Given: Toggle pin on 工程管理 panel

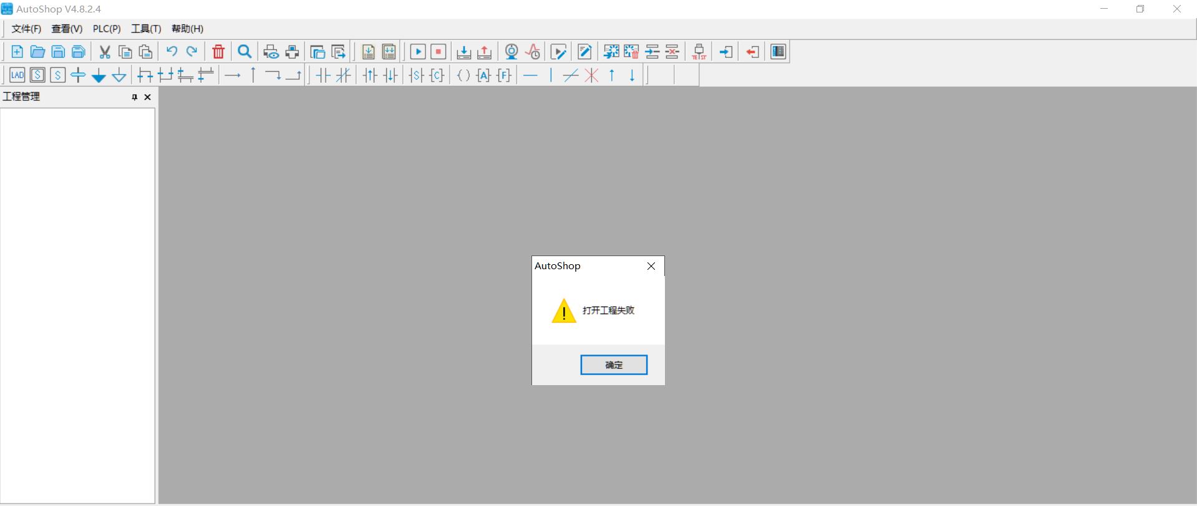Looking at the screenshot, I should pyautogui.click(x=134, y=97).
